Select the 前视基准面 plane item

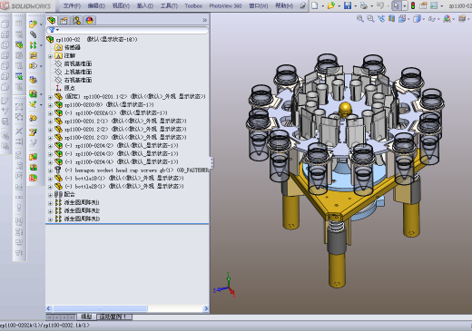pyautogui.click(x=78, y=63)
